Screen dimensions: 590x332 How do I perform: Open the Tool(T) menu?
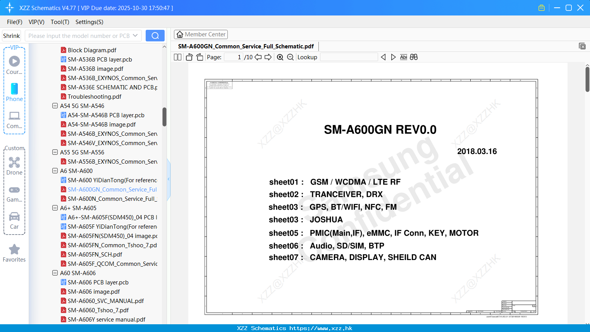point(60,22)
